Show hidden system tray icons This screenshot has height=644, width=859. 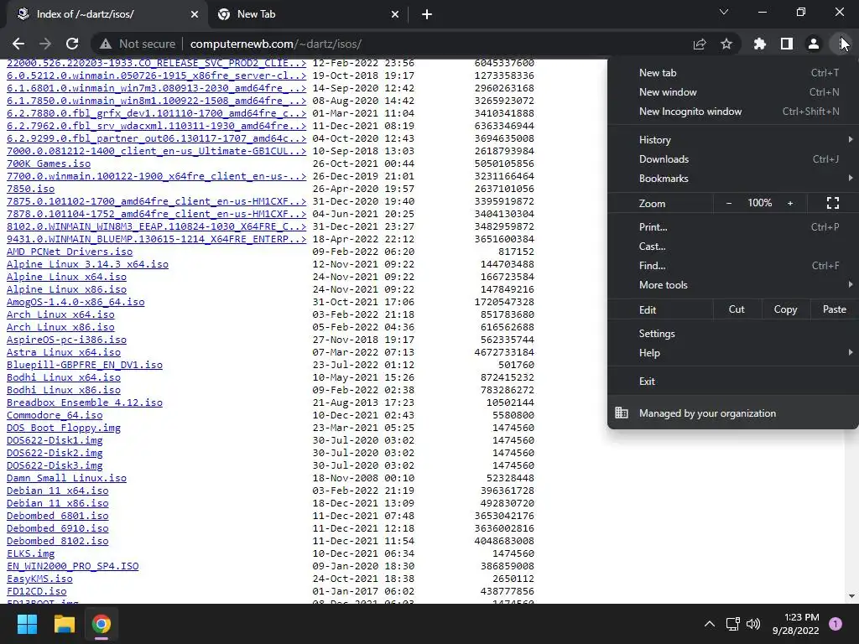coord(710,624)
